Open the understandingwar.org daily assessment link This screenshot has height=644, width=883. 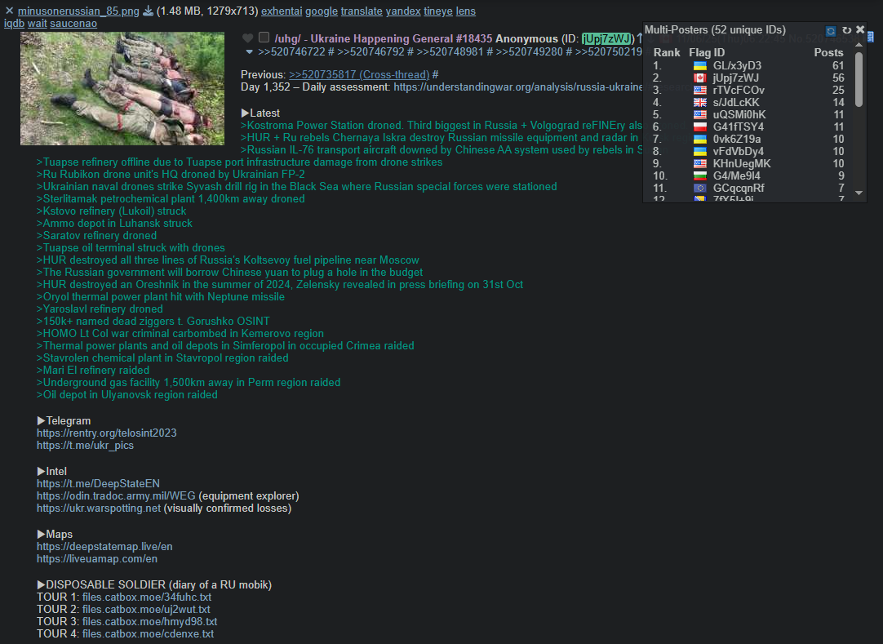(518, 87)
